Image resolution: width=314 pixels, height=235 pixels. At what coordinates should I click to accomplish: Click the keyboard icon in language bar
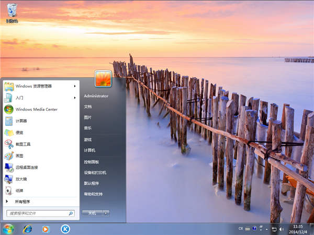(248, 228)
